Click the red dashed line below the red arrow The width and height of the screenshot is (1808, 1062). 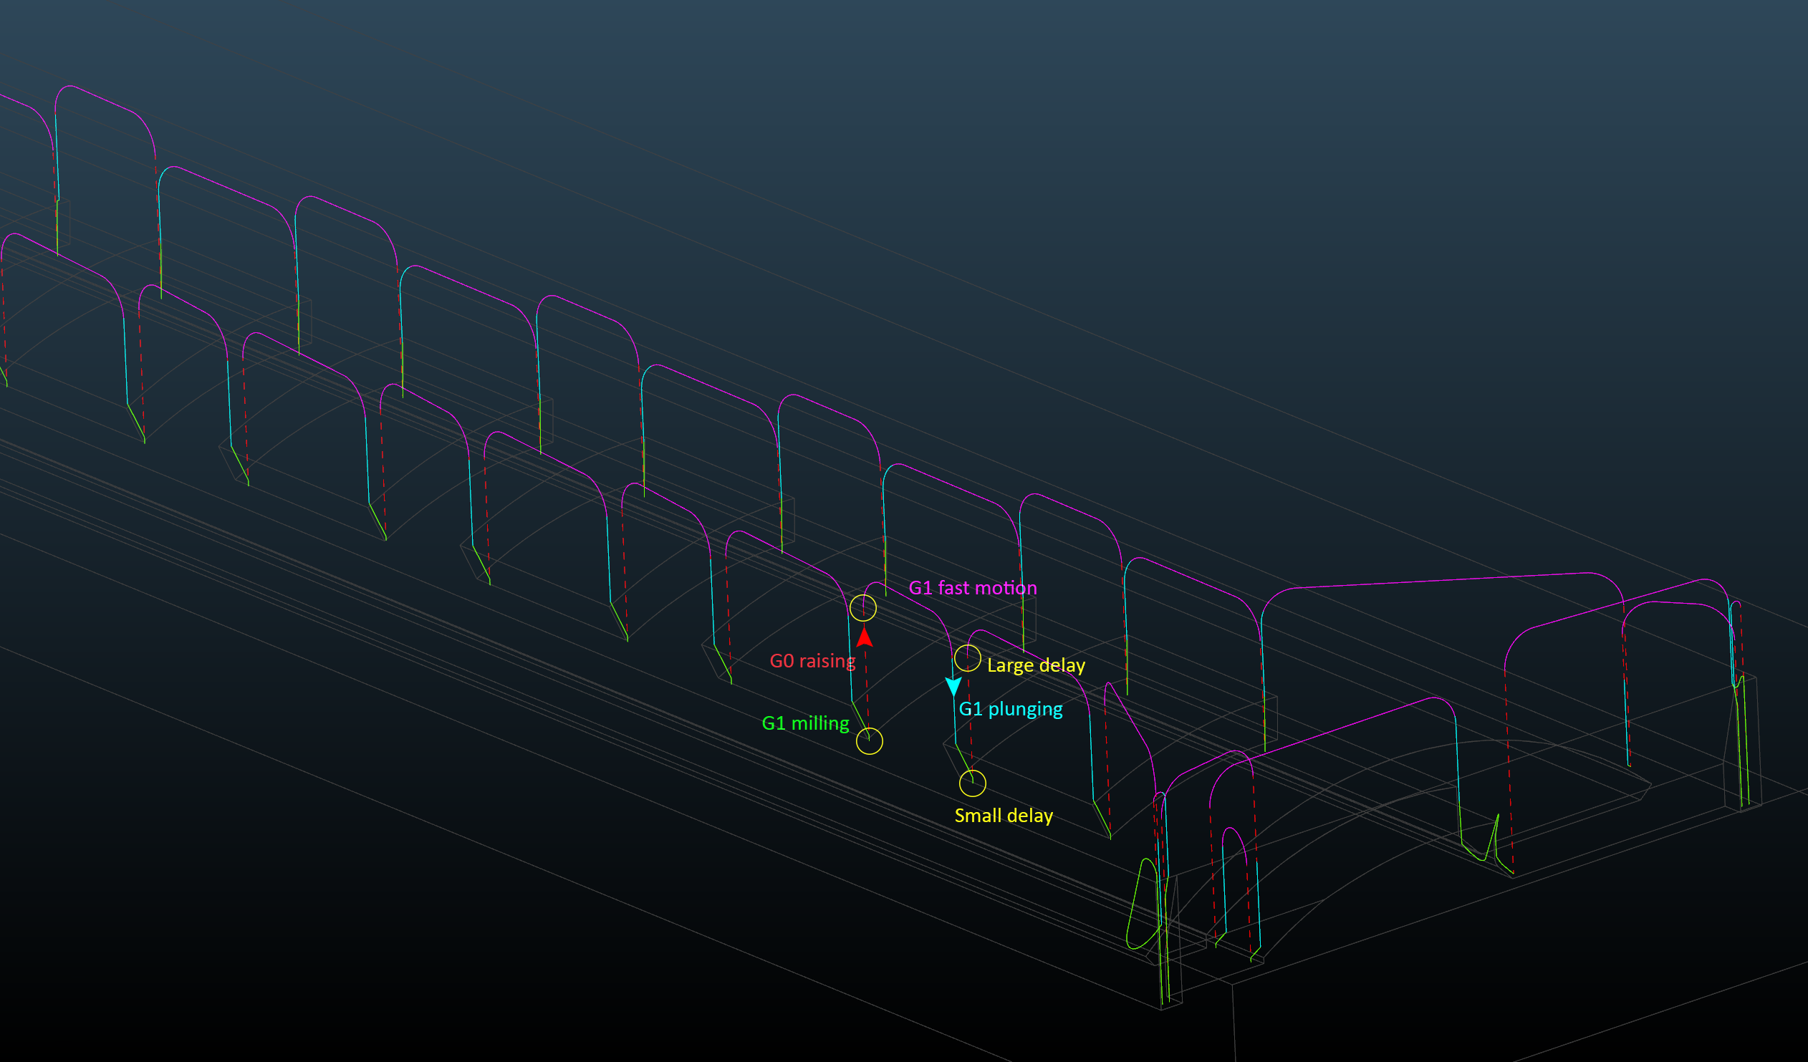(867, 685)
